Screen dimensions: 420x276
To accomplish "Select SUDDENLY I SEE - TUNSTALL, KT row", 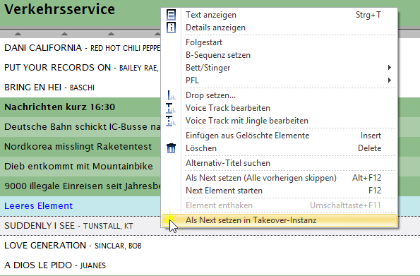I will coord(80,226).
